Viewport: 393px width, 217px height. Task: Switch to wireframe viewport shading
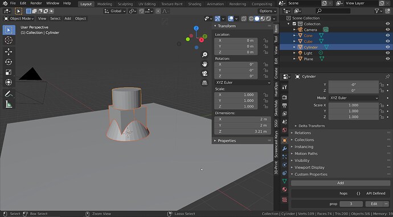tap(251, 19)
